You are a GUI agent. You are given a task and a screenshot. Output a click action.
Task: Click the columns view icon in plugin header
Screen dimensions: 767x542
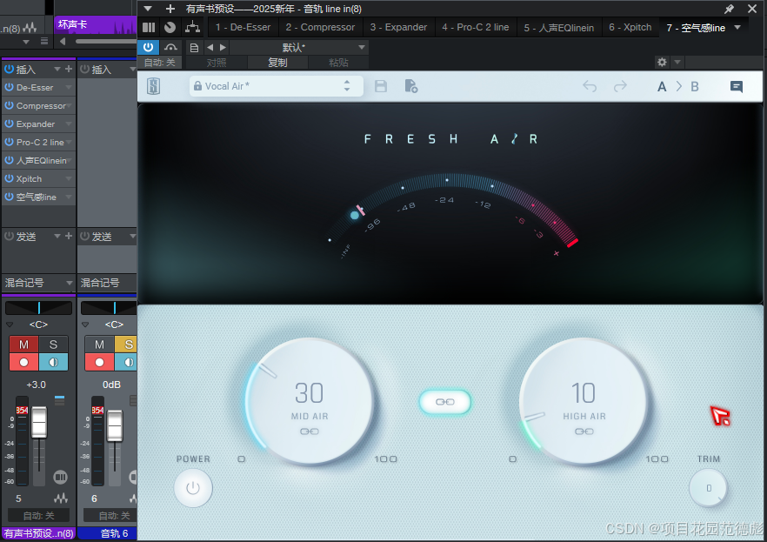pyautogui.click(x=149, y=27)
